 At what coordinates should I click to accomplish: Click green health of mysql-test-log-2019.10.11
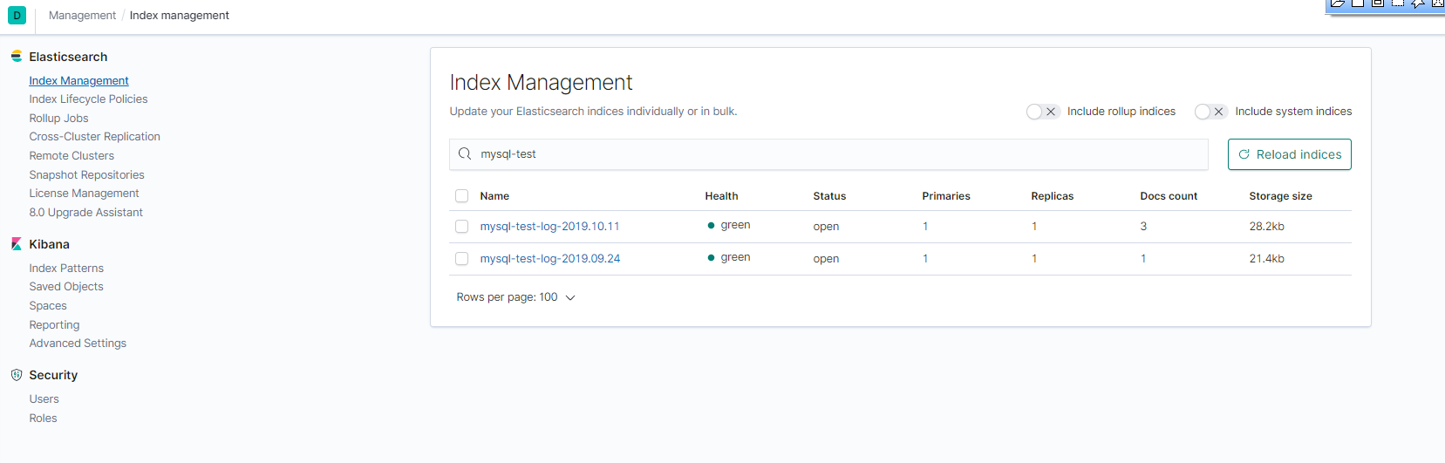[x=729, y=225]
